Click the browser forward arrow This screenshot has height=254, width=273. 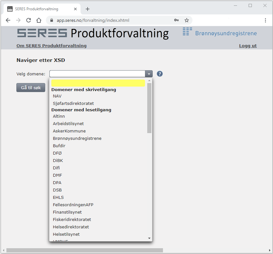point(18,21)
